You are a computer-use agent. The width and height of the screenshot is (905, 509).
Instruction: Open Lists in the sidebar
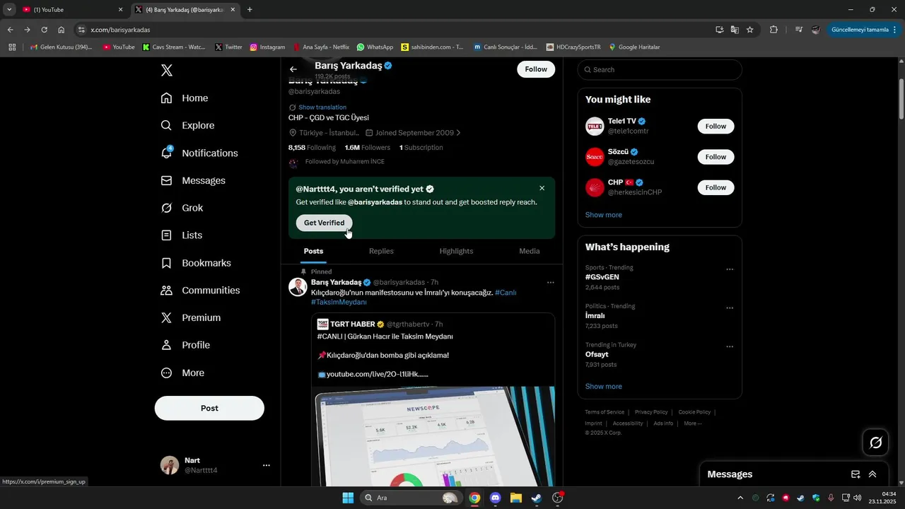tap(181, 235)
